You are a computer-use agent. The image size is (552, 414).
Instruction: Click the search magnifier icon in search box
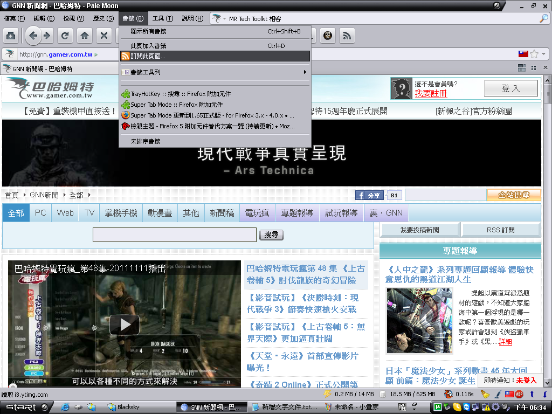[x=543, y=18]
